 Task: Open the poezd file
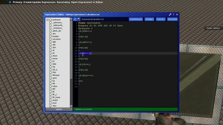[x=55, y=100]
